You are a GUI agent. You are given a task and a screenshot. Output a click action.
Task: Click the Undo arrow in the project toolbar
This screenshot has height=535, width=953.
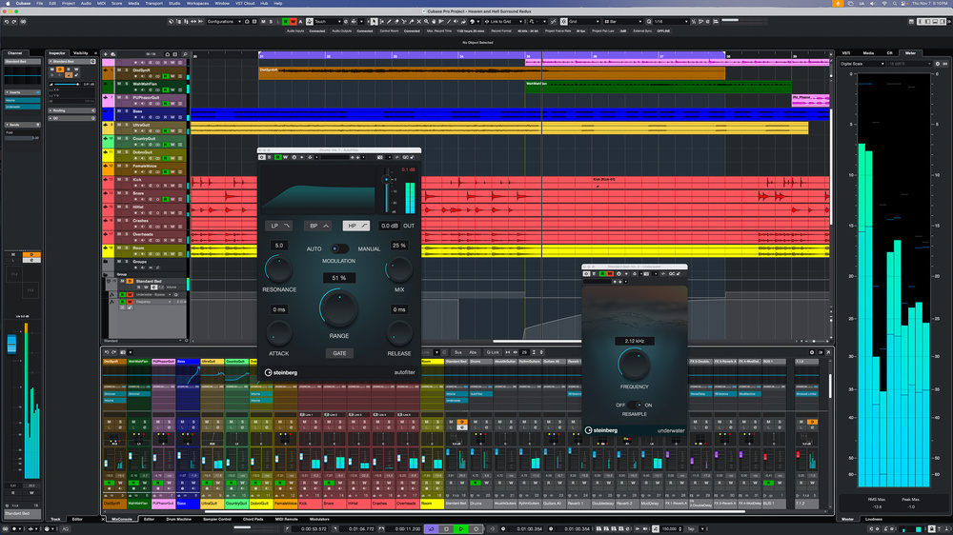pos(7,21)
